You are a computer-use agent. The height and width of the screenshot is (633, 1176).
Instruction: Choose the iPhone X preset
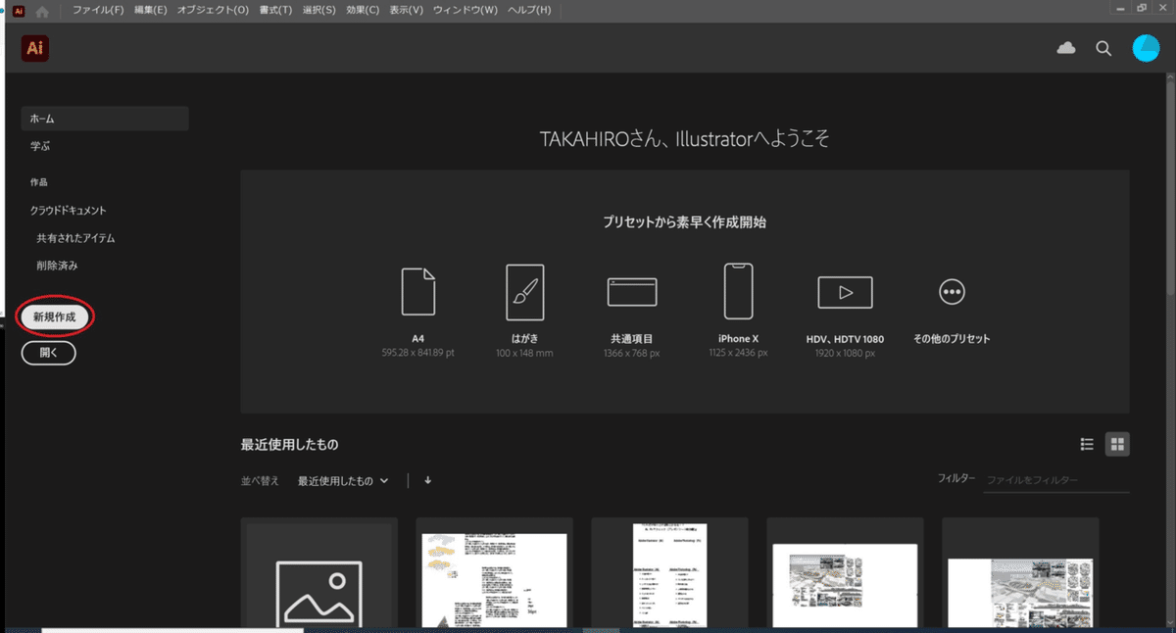(739, 312)
